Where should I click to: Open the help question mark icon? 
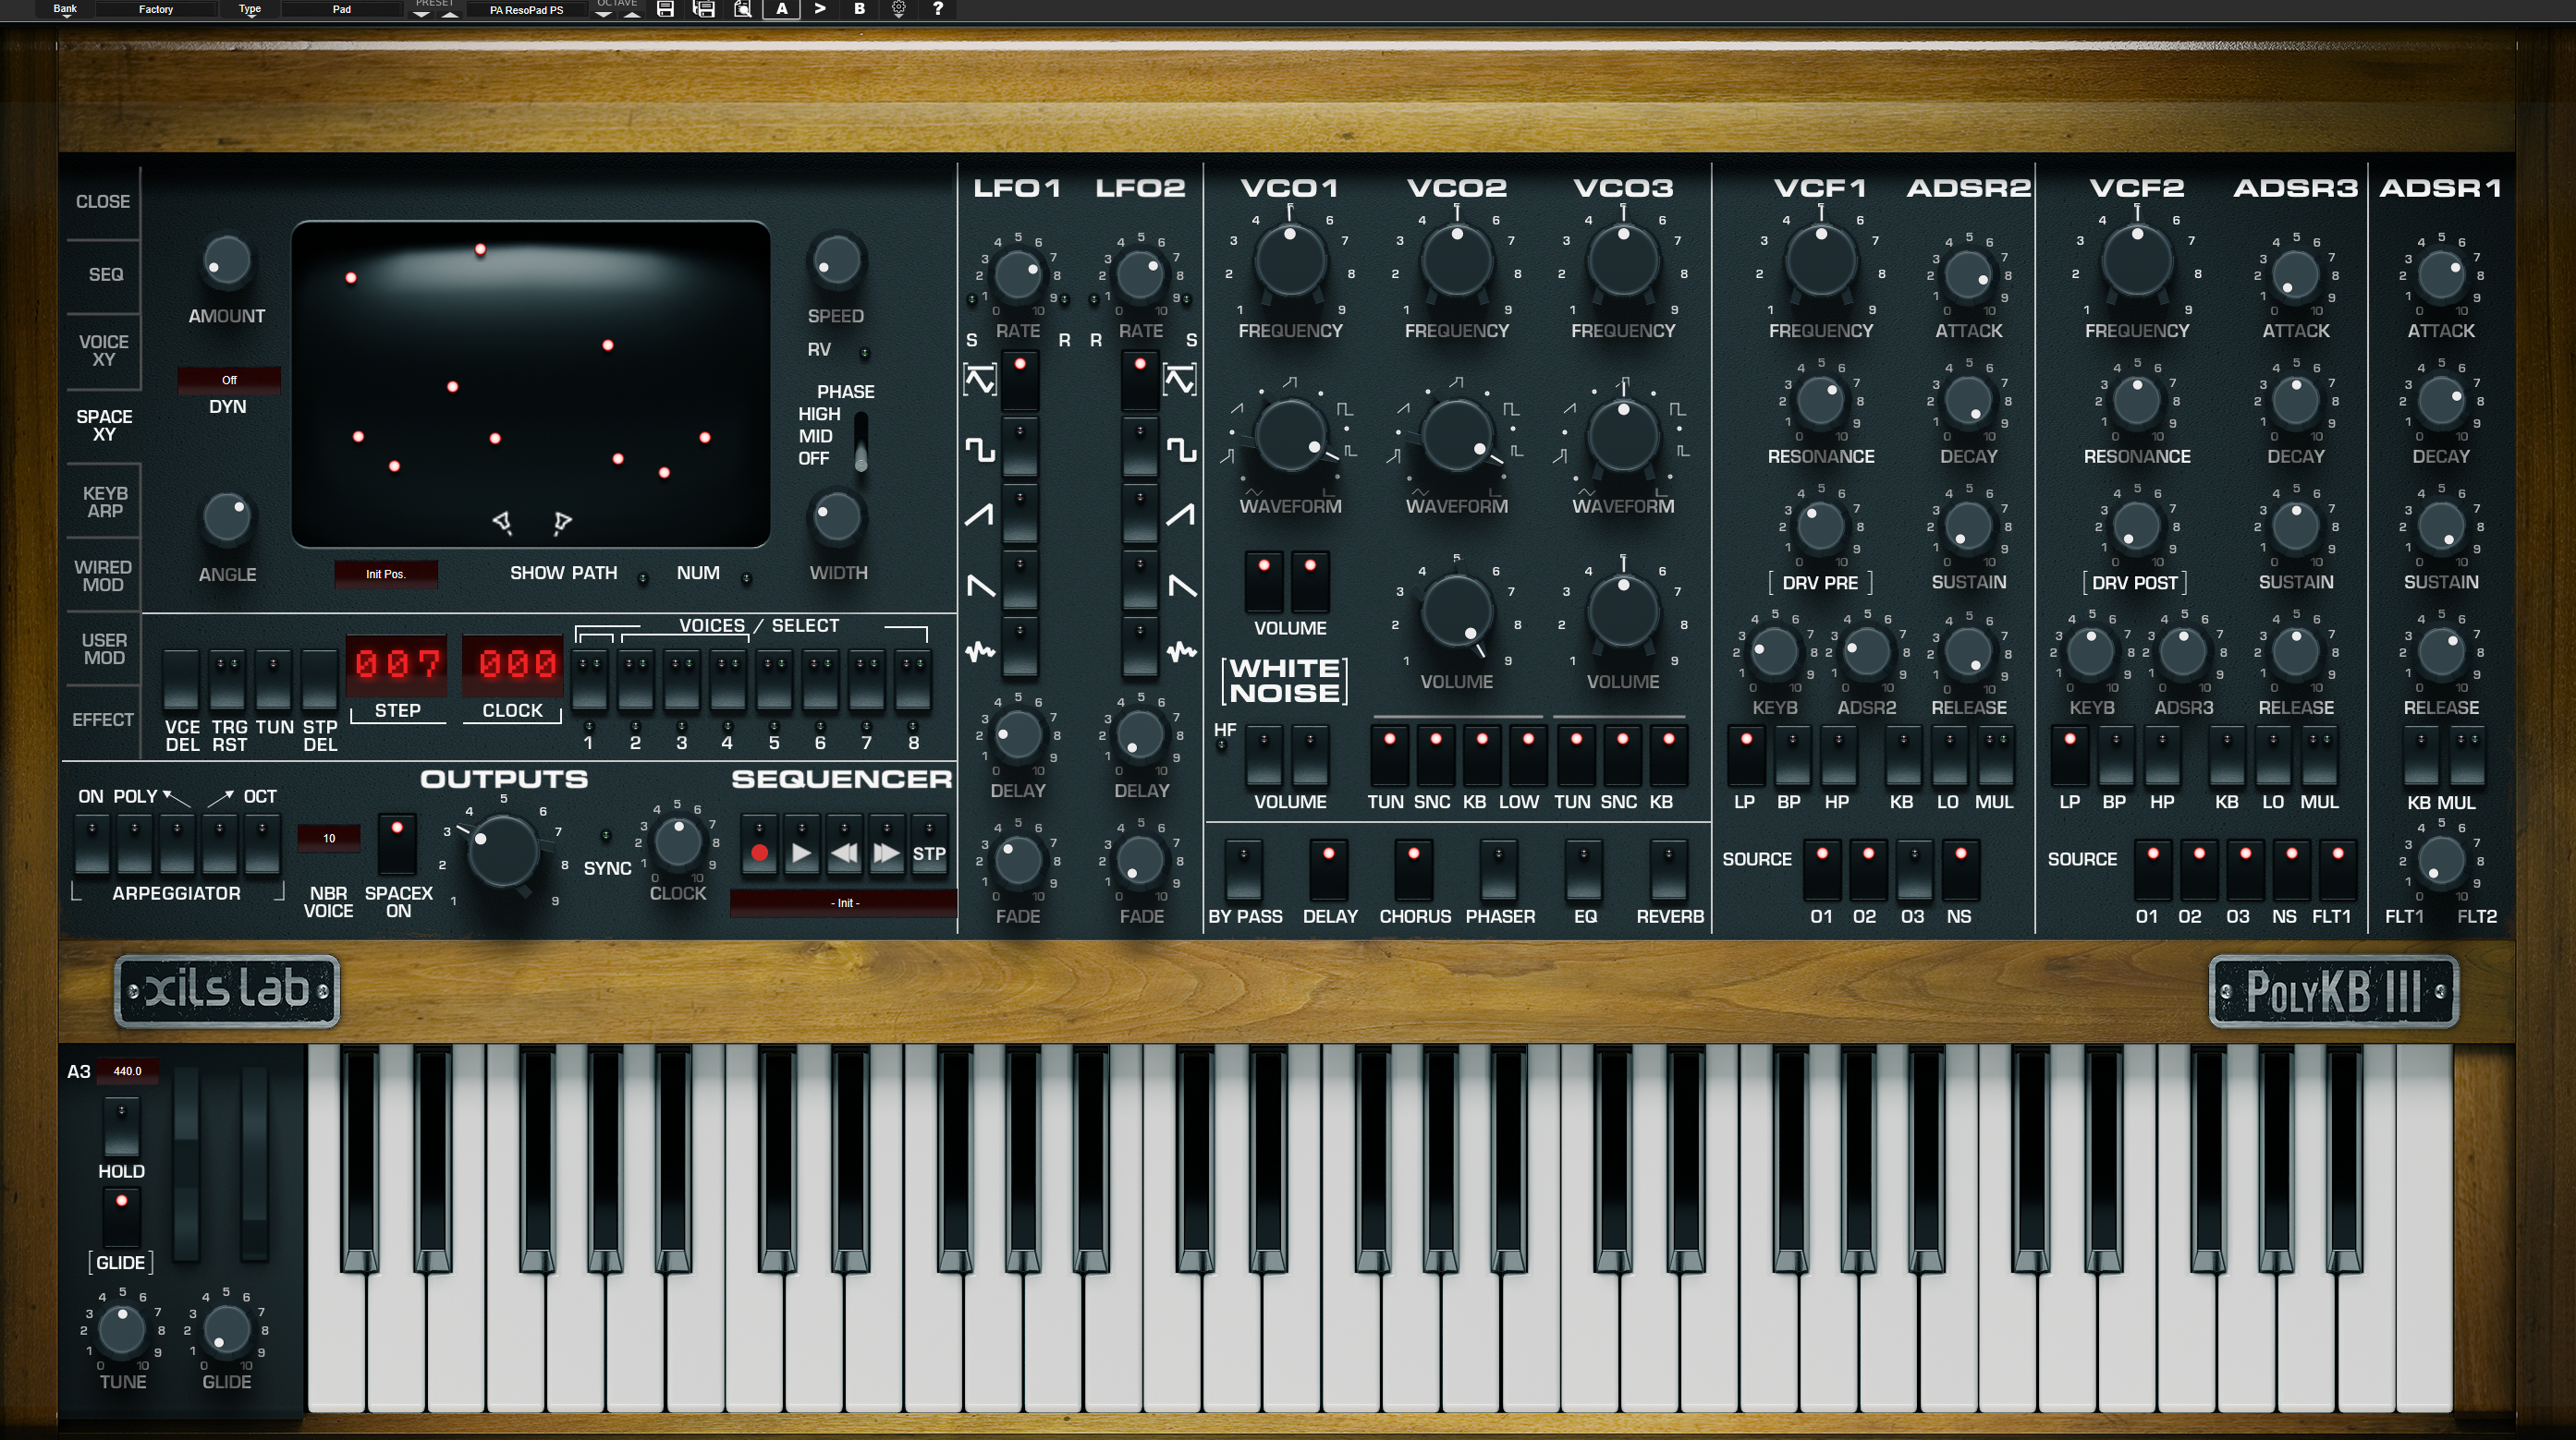tap(937, 9)
